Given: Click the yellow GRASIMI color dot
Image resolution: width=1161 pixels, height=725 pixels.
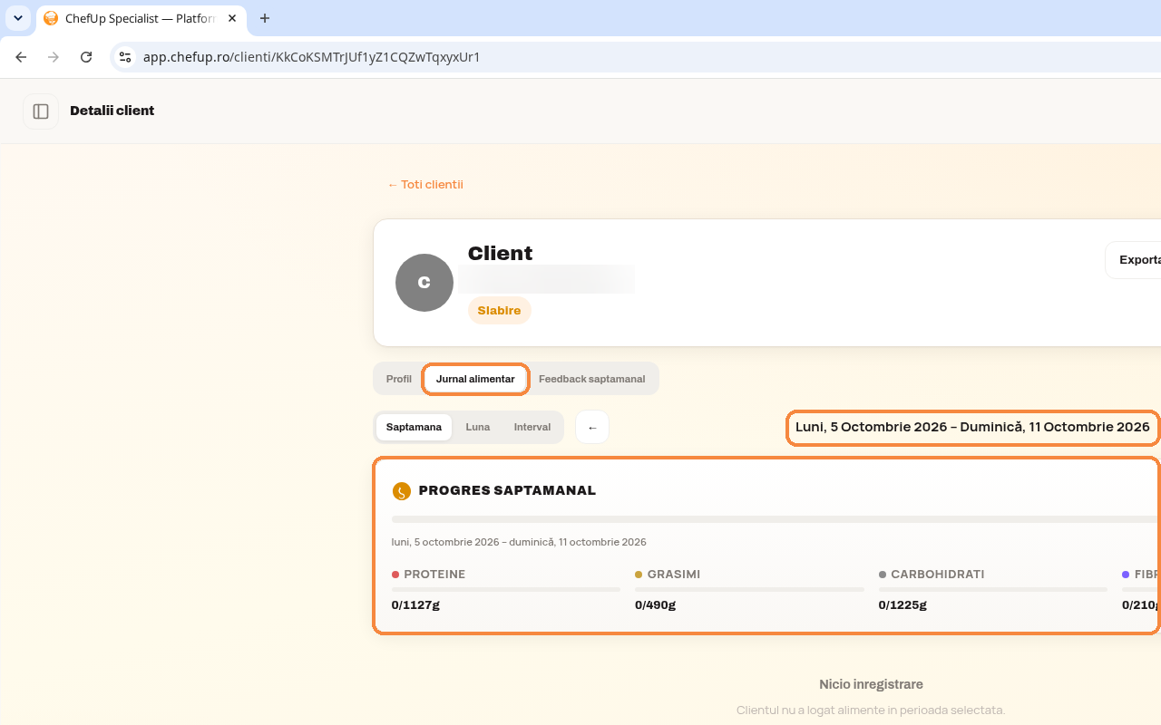Looking at the screenshot, I should point(639,575).
